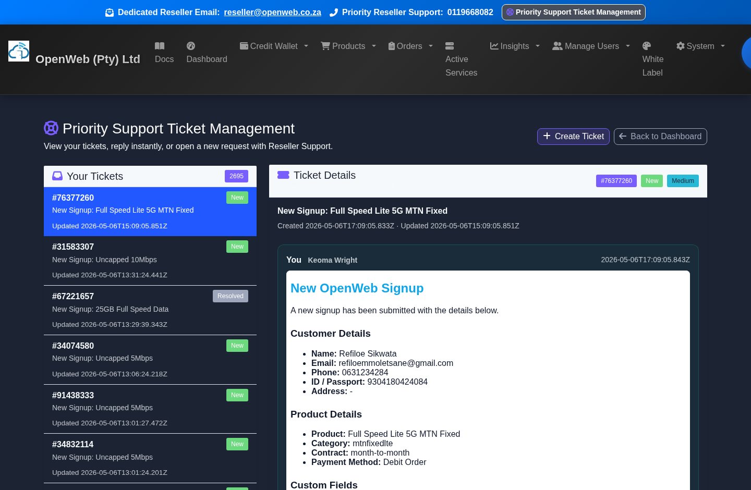Image resolution: width=751 pixels, height=490 pixels.
Task: Click the Dashboard gauge icon
Action: (191, 46)
